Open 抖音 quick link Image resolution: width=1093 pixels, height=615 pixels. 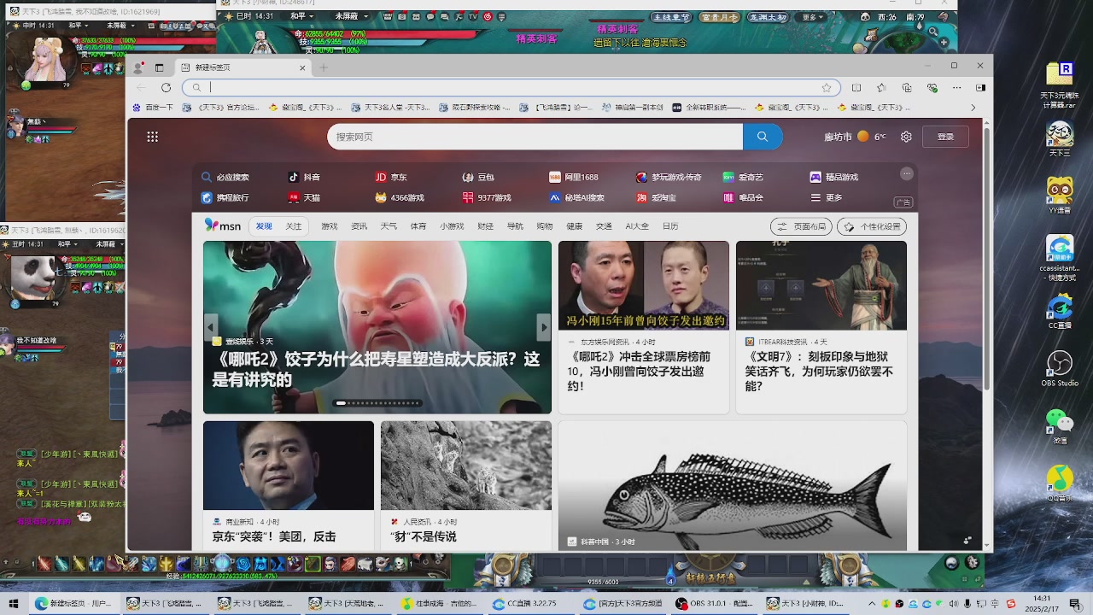click(304, 178)
